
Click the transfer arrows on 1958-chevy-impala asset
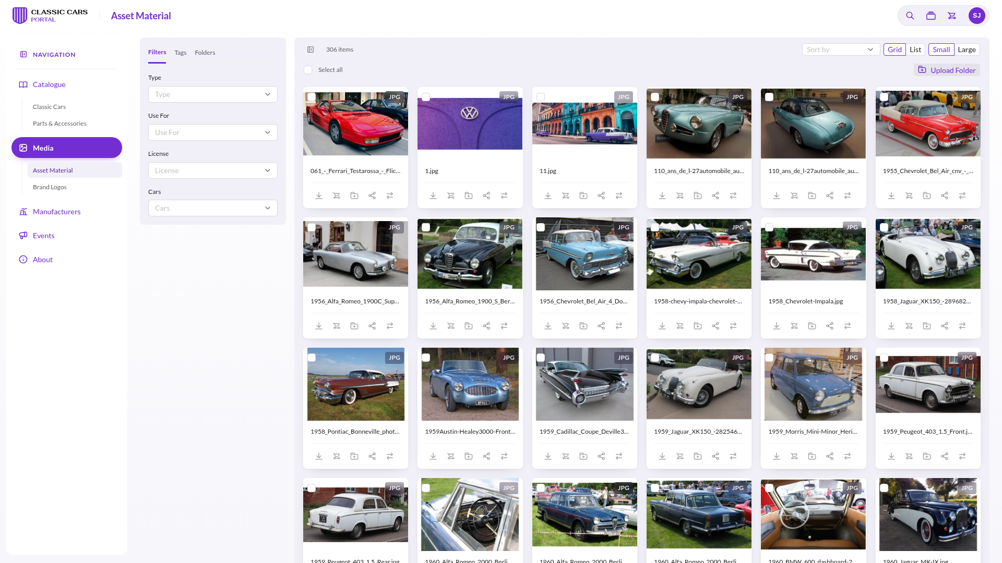733,326
